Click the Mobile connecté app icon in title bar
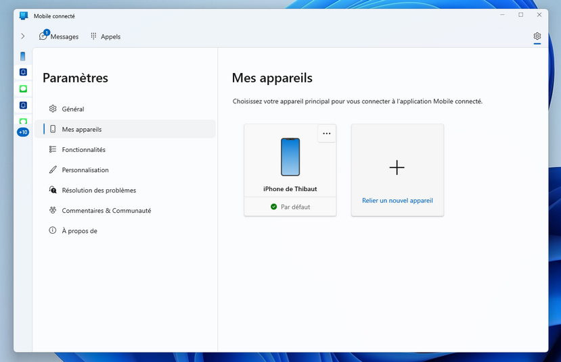The image size is (561, 362). coord(24,16)
